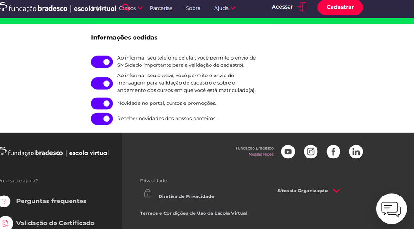414x229 pixels.
Task: Toggle the e-mail message permission switch
Action: [x=102, y=83]
